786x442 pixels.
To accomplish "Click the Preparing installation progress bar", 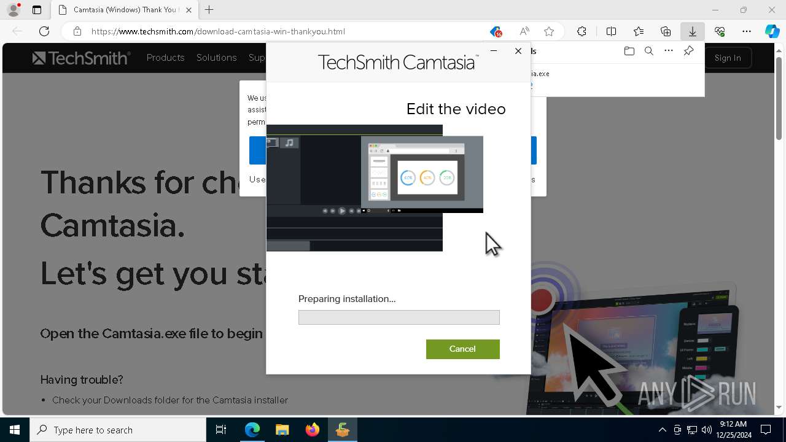I will (399, 317).
